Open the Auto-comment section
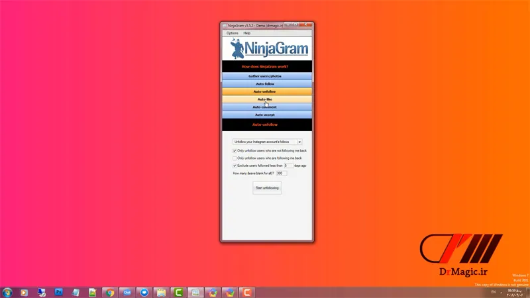The height and width of the screenshot is (298, 530). click(x=267, y=107)
